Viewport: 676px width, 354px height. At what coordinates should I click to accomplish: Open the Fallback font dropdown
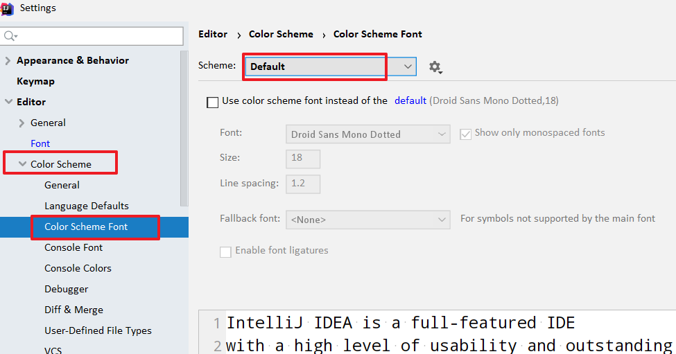pyautogui.click(x=367, y=220)
